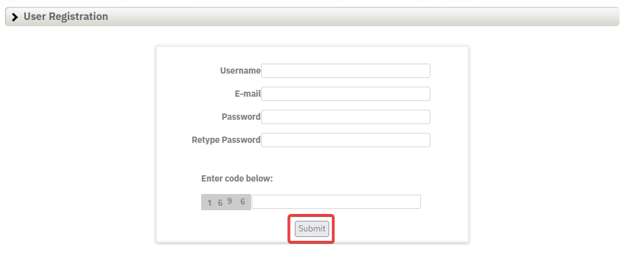Click the Retype Password label
624x257 pixels.
[x=226, y=140]
